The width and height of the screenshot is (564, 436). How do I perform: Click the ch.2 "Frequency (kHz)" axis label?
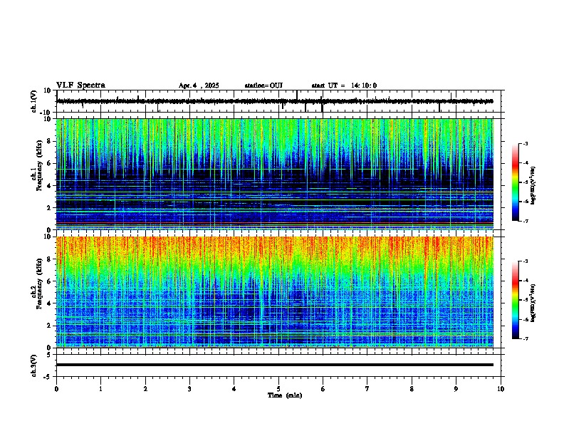click(x=39, y=284)
